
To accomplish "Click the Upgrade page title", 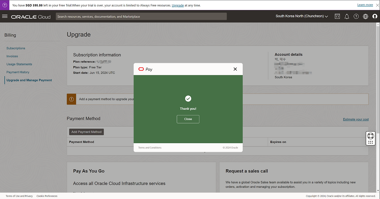I will [x=79, y=34].
